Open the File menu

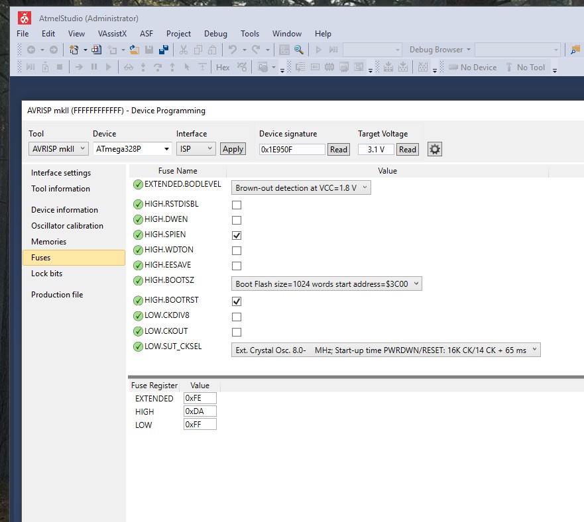(x=23, y=34)
